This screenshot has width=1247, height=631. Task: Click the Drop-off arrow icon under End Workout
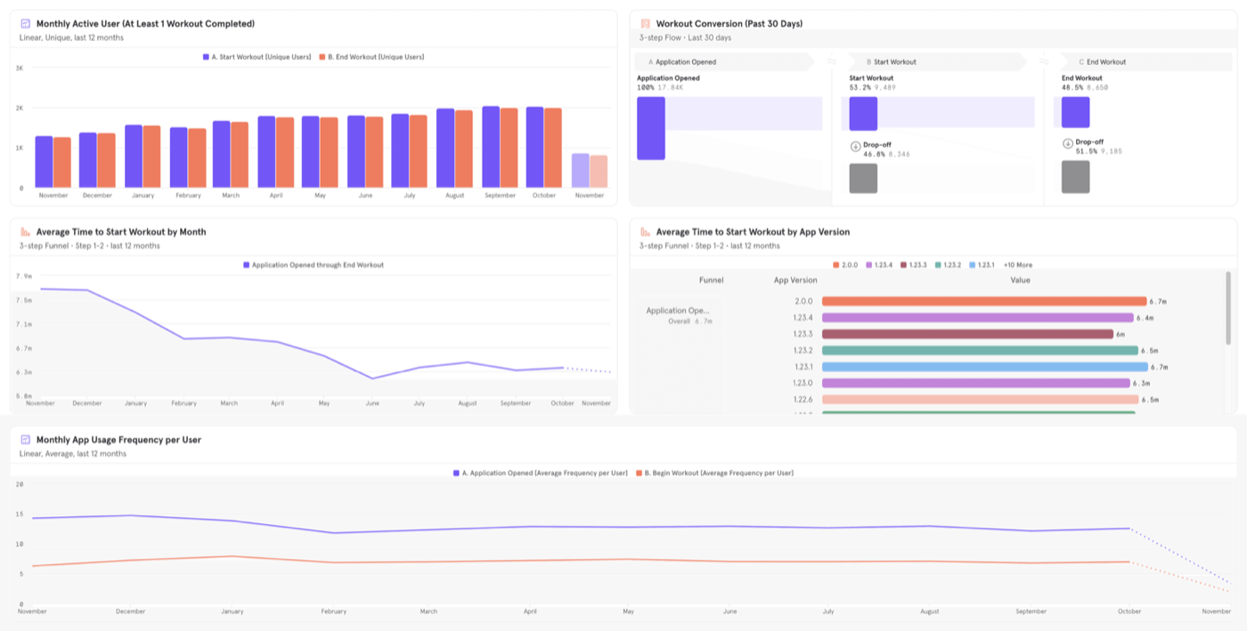(1067, 143)
